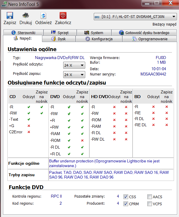Click the Oprogramowanie tab icon
Image resolution: width=179 pixels, height=217 pixels.
[134, 39]
